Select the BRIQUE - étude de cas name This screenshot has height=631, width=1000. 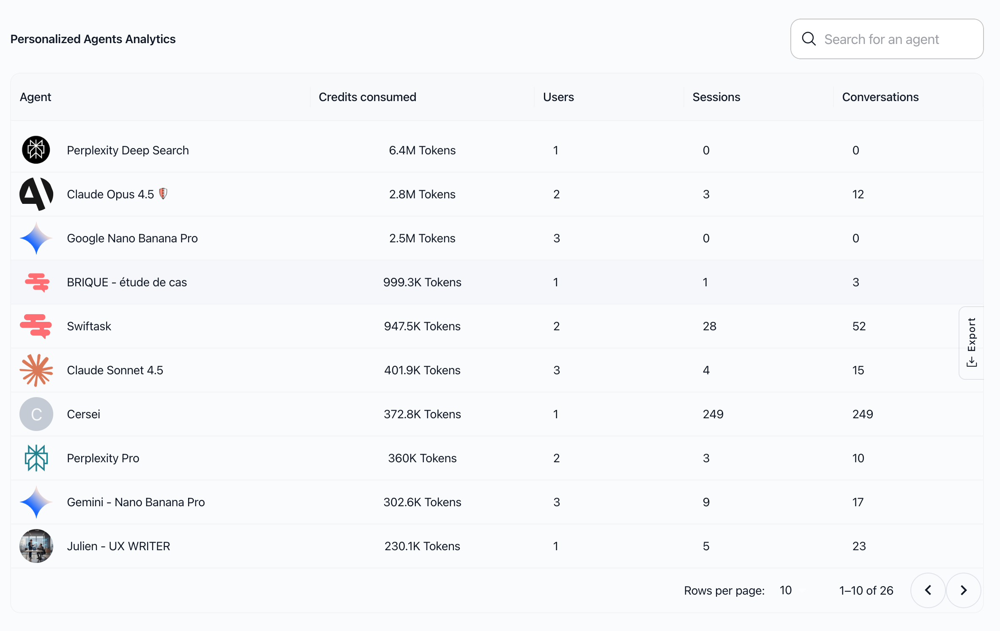click(x=127, y=282)
